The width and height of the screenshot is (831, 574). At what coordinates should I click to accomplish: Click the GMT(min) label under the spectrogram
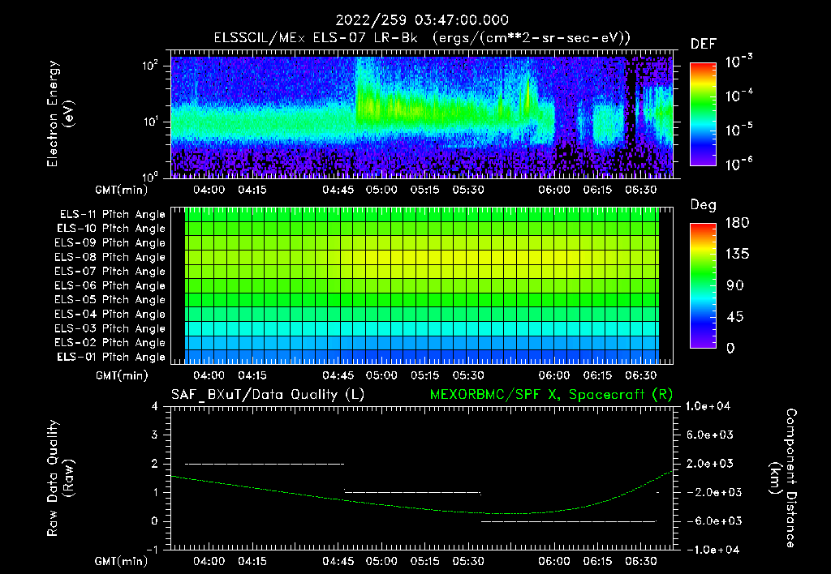(x=122, y=190)
